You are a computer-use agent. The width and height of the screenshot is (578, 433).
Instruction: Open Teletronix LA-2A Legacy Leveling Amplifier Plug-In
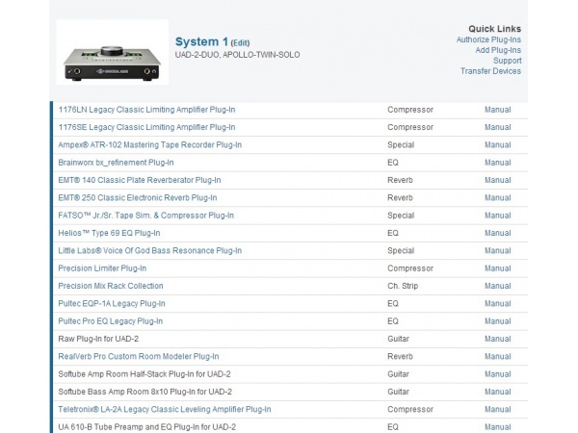165,410
